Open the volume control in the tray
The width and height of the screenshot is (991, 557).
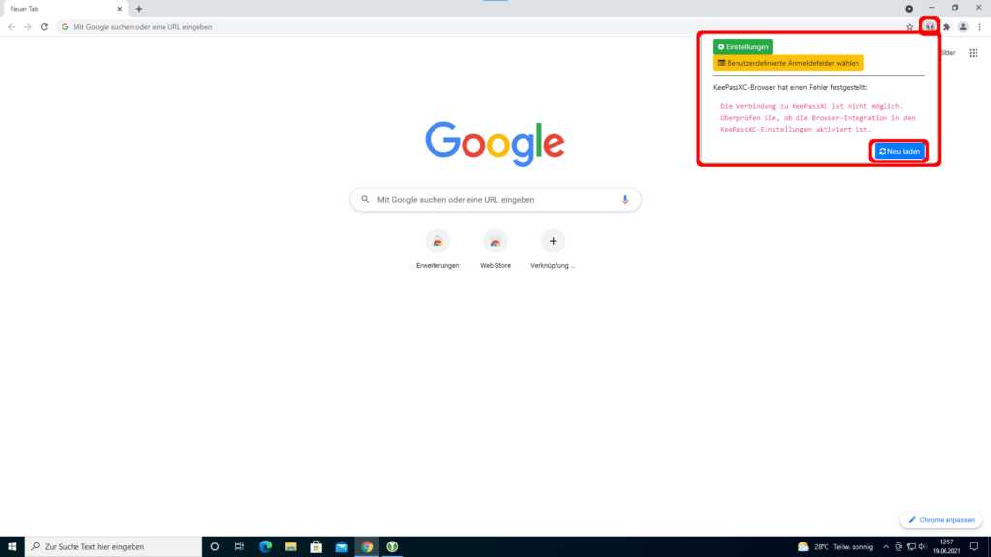point(922,547)
